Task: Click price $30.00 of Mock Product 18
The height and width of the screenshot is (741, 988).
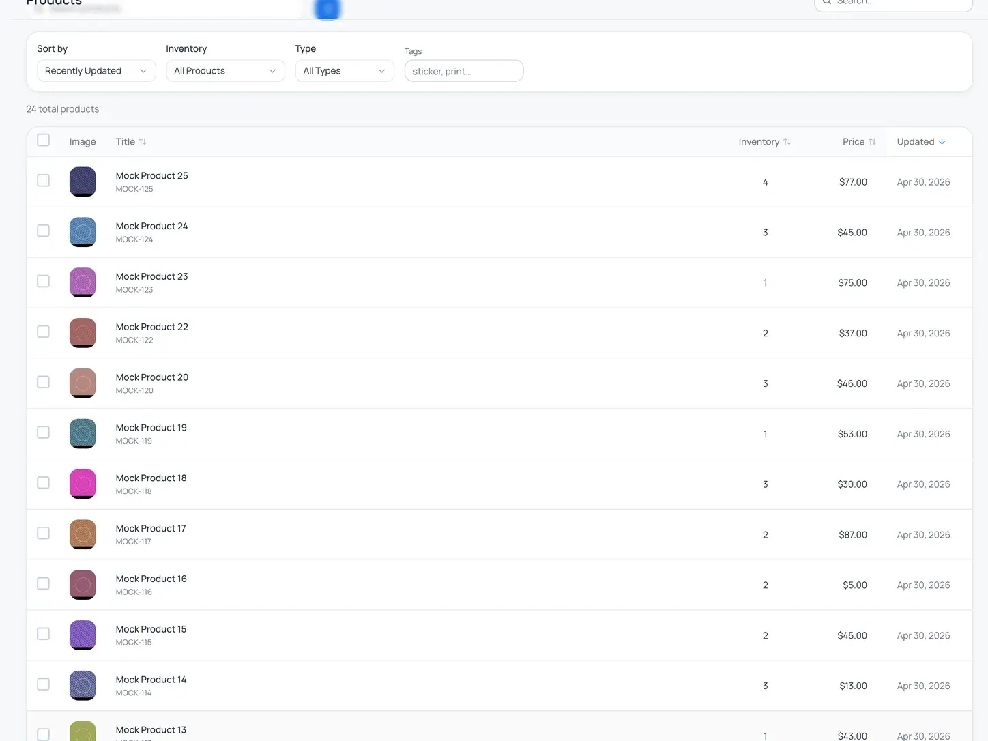Action: (852, 484)
